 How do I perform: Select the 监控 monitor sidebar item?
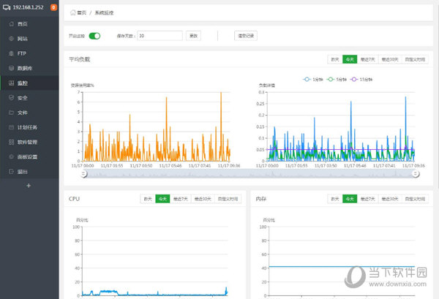(29, 83)
